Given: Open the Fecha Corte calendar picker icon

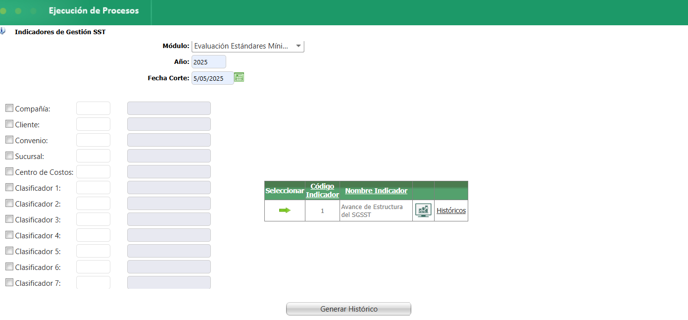Looking at the screenshot, I should [239, 77].
